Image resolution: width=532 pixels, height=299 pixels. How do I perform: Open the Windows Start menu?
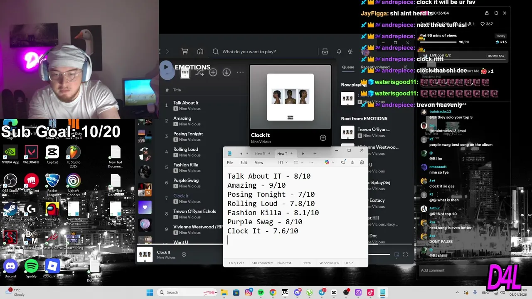[150, 292]
